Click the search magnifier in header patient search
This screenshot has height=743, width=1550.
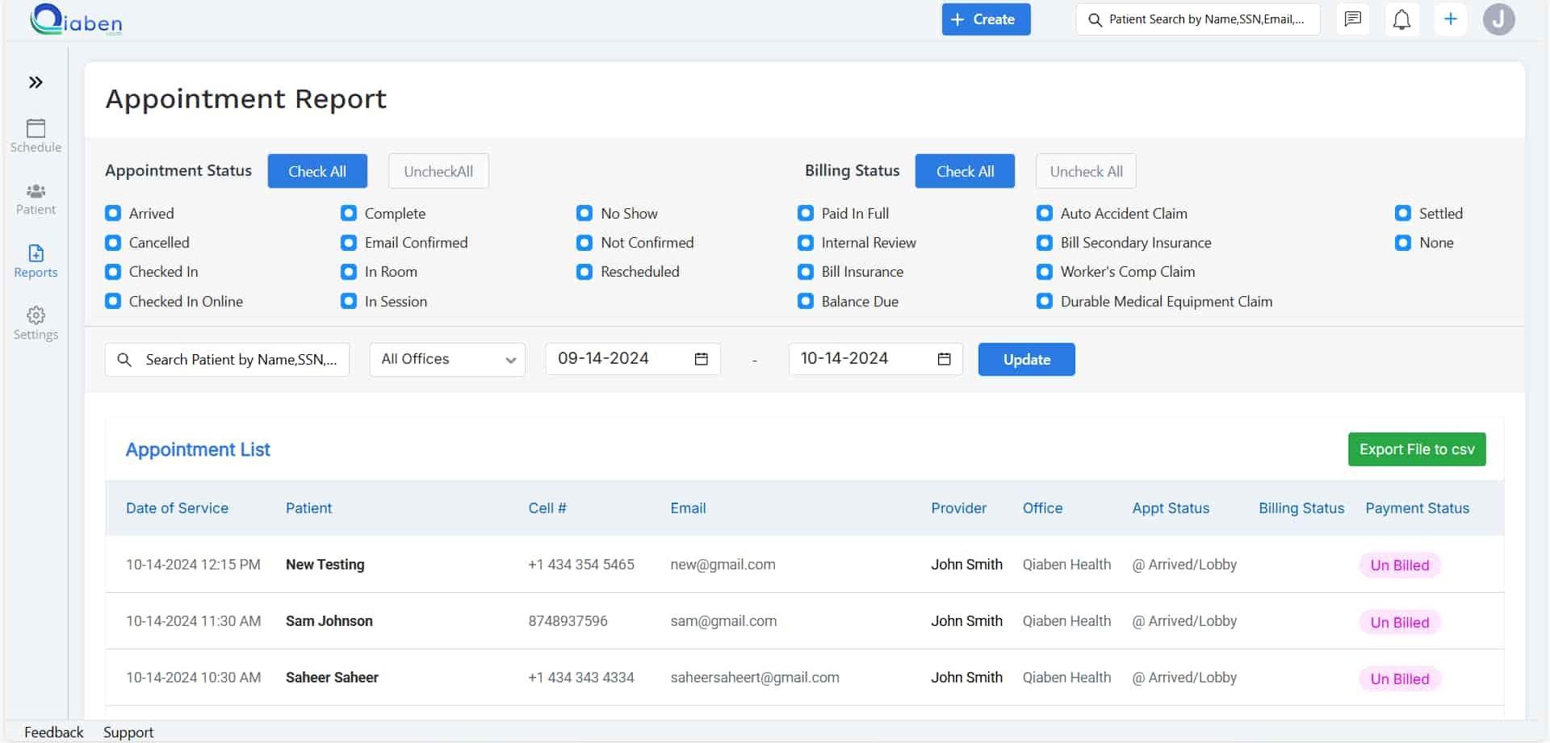[1095, 19]
